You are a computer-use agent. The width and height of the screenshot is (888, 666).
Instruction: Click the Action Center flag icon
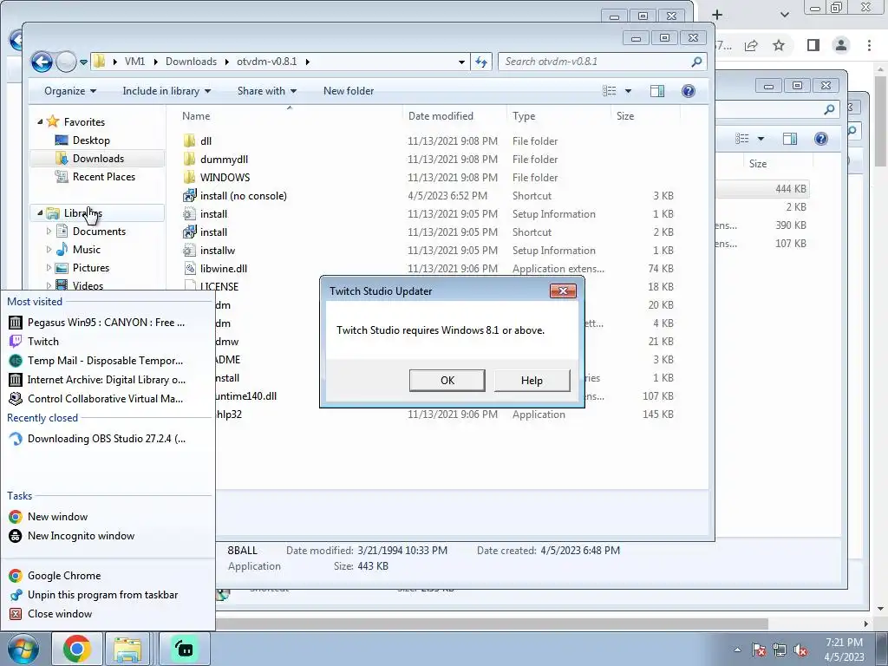pyautogui.click(x=758, y=650)
